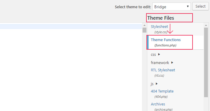
Task: Click the editor scrollbar up arrow
Action: [x=144, y=25]
